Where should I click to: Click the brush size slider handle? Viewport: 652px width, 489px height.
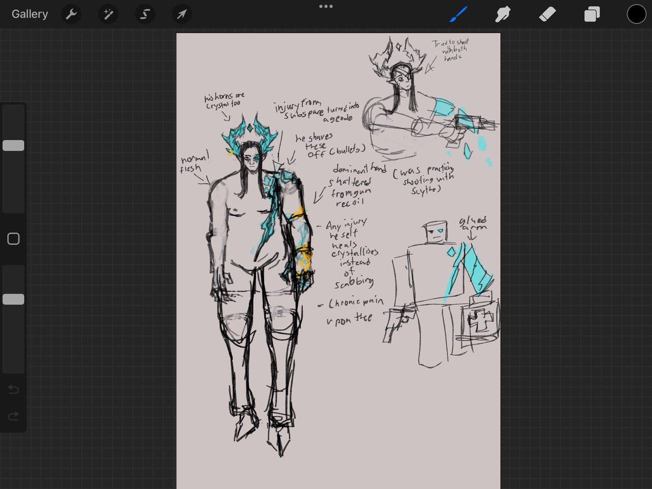(13, 145)
